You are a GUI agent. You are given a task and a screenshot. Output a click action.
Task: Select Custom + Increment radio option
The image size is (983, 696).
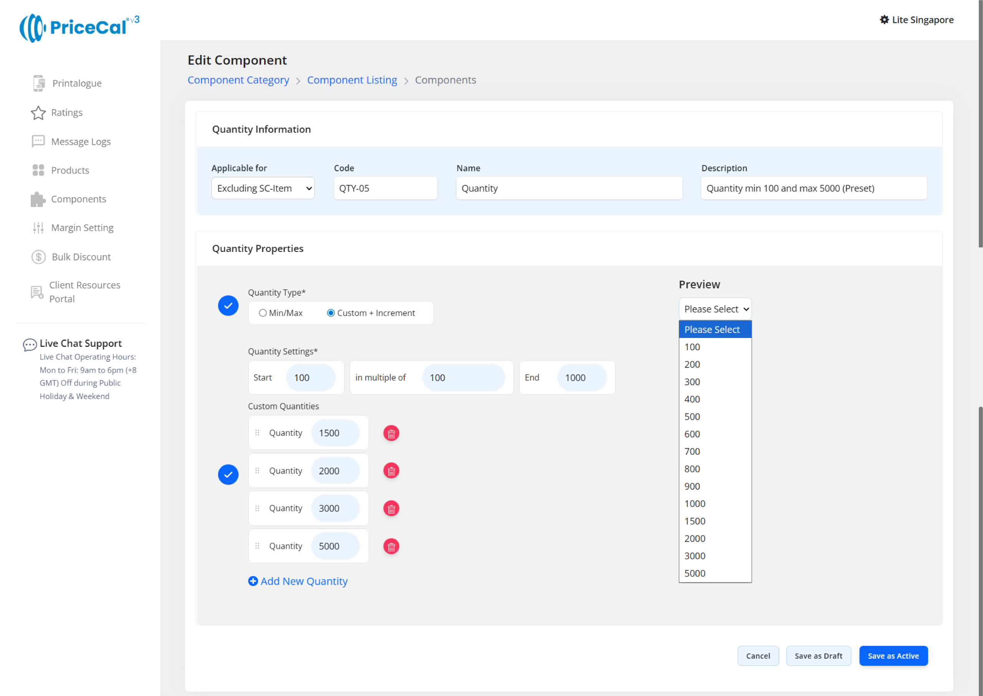[331, 313]
